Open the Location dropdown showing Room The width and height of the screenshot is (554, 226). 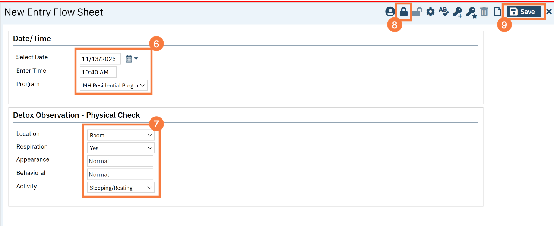pyautogui.click(x=121, y=135)
